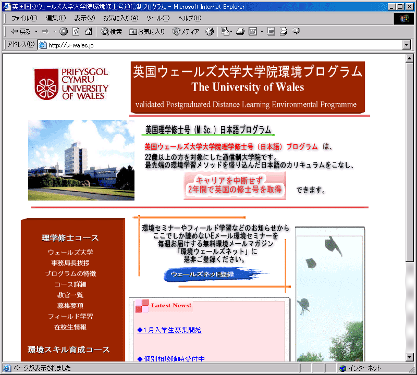Click the scroll up arrow
Screen dimensions: 417x375
click(x=410, y=58)
